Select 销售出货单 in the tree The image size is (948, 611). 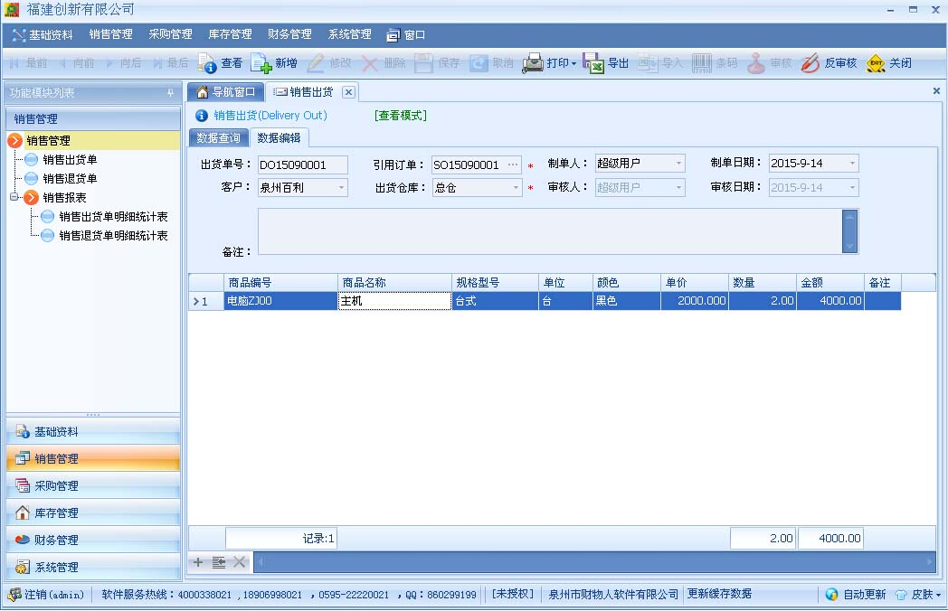pyautogui.click(x=70, y=159)
